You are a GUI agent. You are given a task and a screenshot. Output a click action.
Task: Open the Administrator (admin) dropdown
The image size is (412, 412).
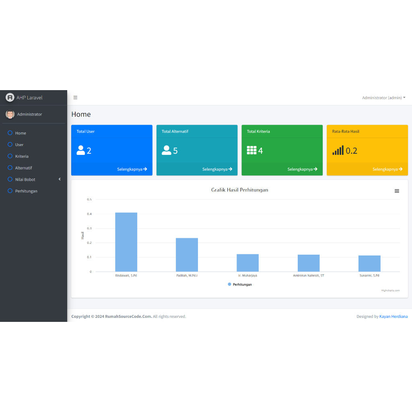coord(383,98)
